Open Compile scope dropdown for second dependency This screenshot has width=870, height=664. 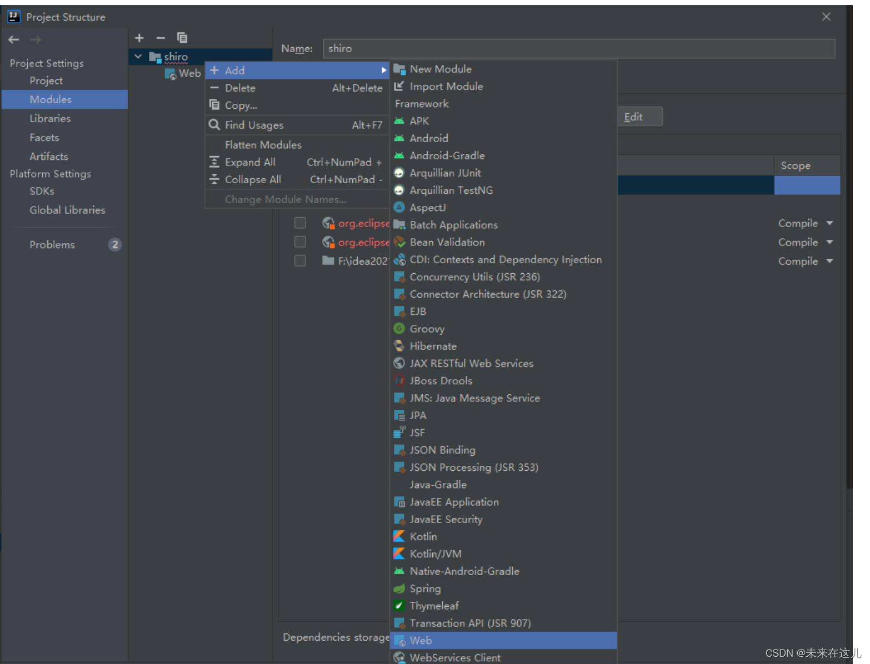829,242
